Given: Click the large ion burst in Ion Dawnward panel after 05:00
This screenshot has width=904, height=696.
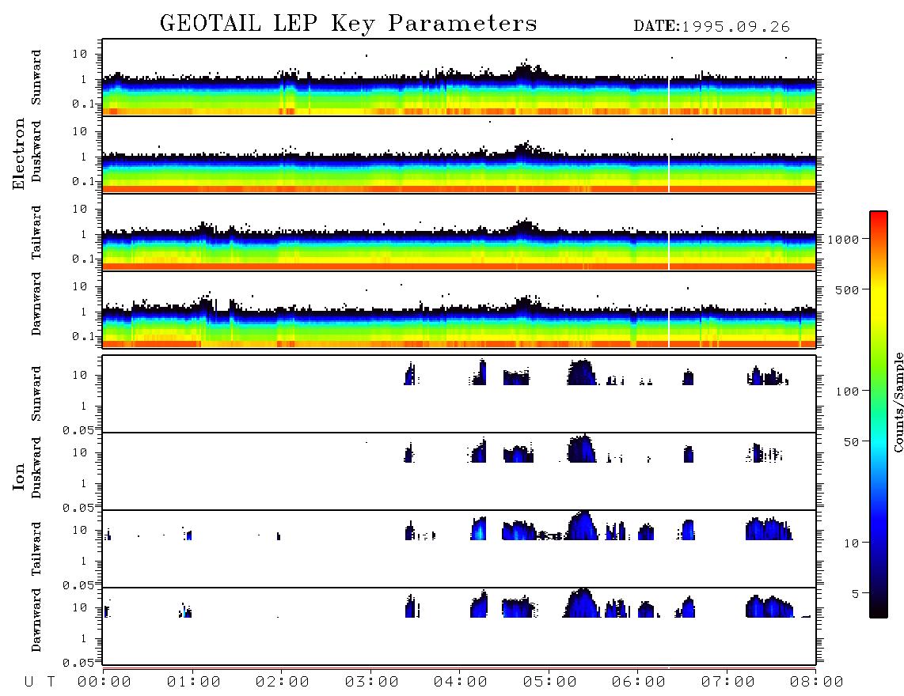Looking at the screenshot, I should tap(583, 603).
